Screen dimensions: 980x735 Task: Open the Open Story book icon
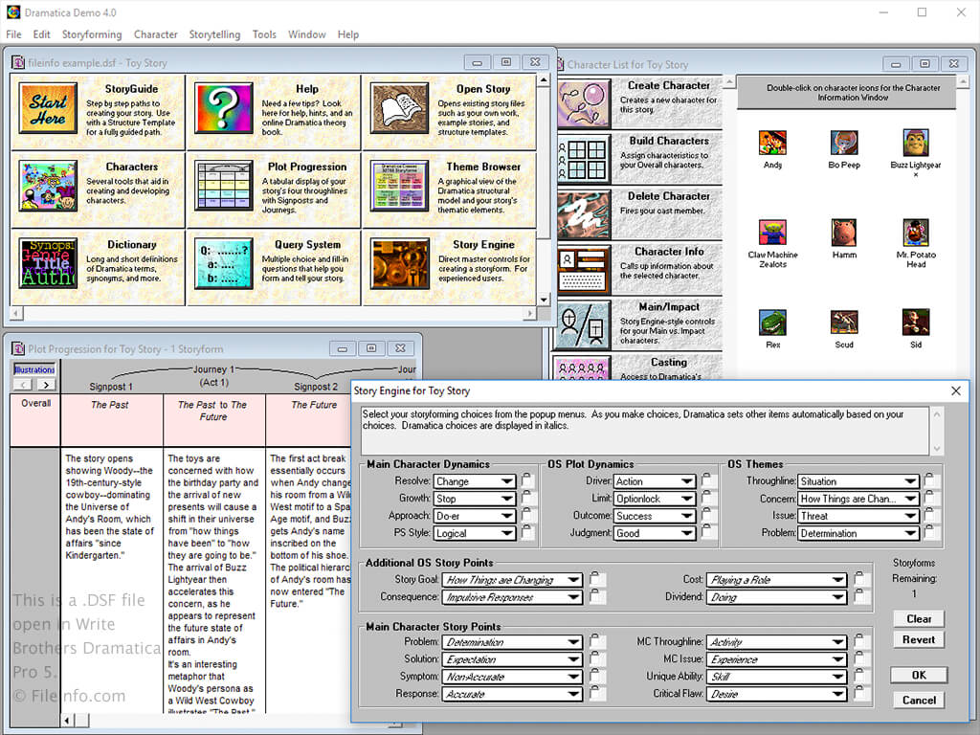399,109
